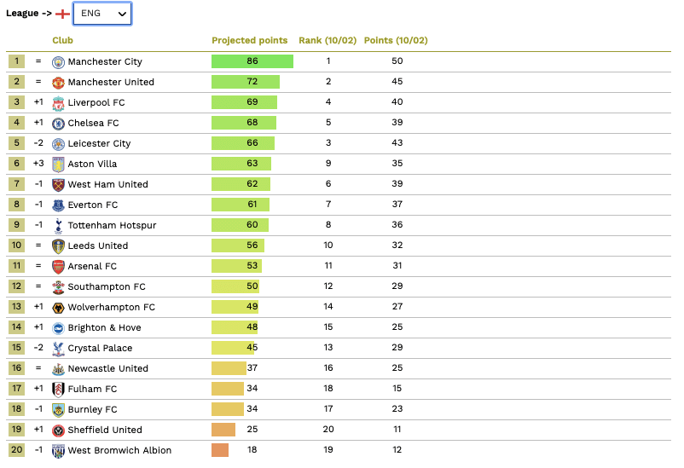The width and height of the screenshot is (684, 468).
Task: Sort by the Club column header
Action: pos(62,41)
